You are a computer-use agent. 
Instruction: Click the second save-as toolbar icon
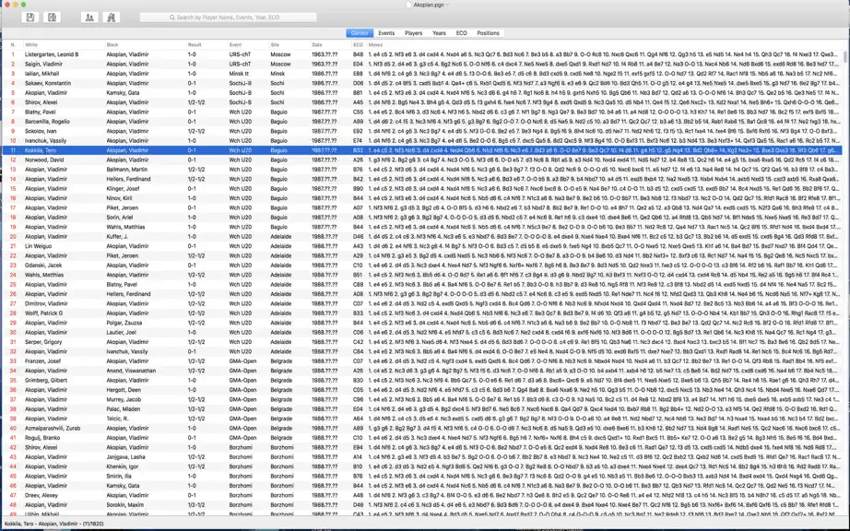tap(52, 18)
